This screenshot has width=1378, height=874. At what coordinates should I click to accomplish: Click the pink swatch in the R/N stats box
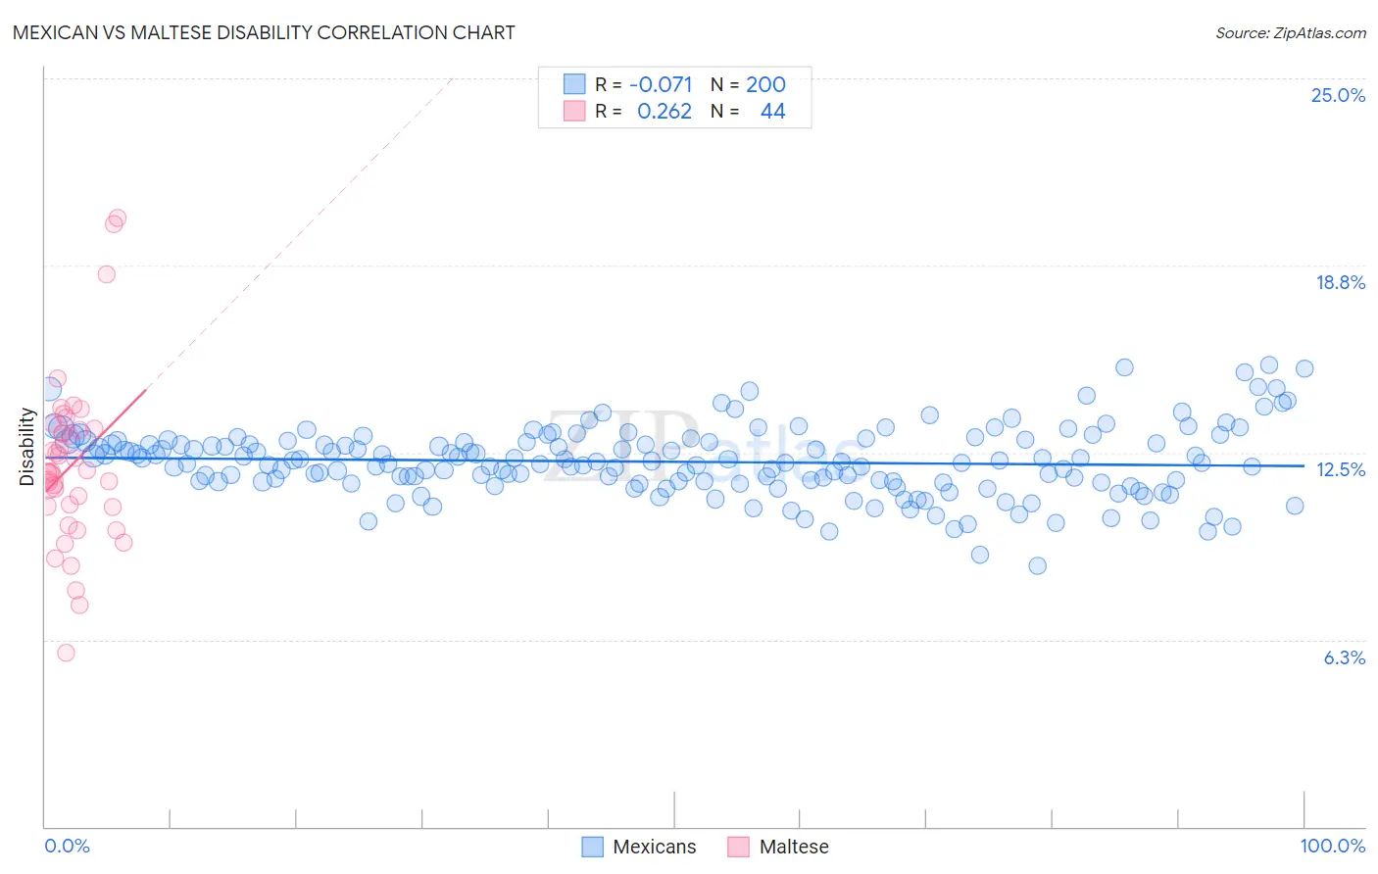pyautogui.click(x=574, y=111)
